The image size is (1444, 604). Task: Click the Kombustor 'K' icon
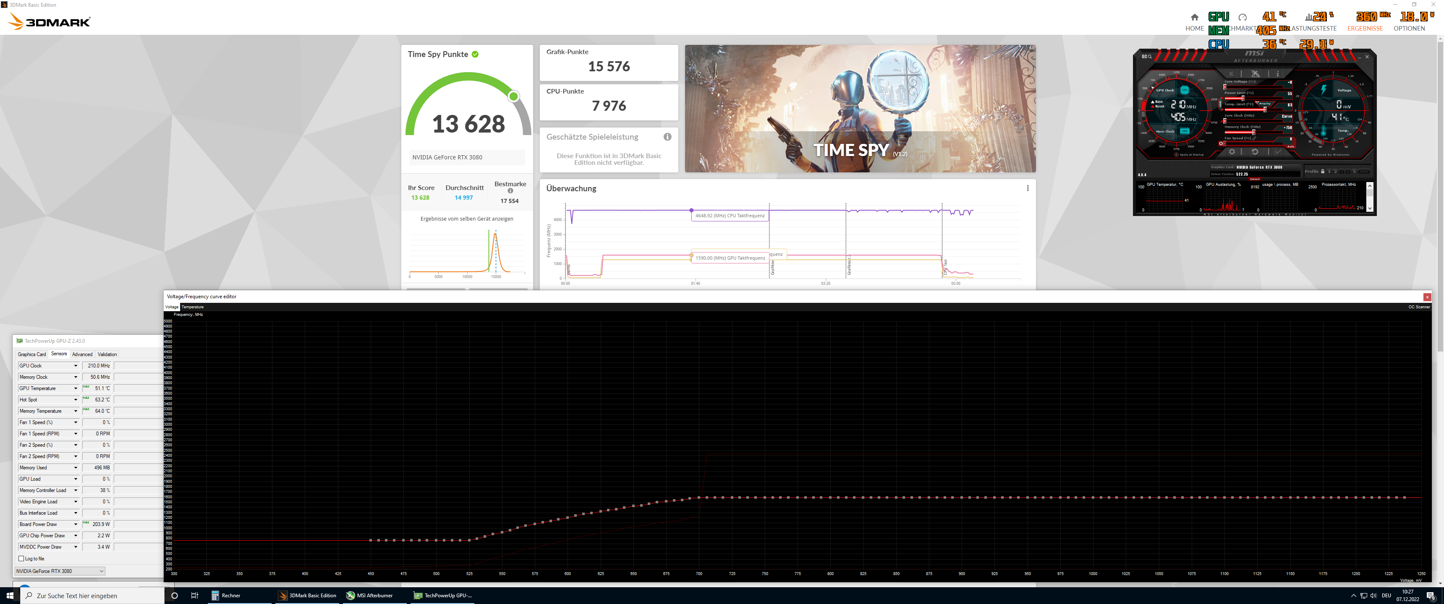point(1232,74)
